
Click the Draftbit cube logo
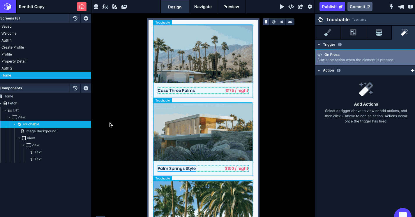click(x=8, y=7)
